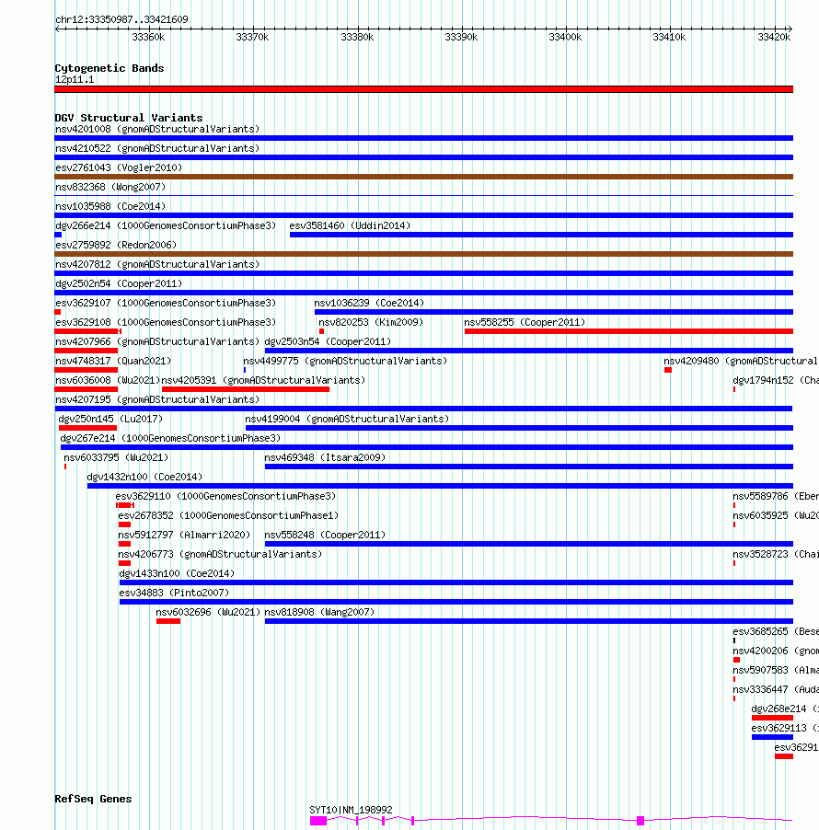Click dgv250n145 (Lu2017) label
The width and height of the screenshot is (819, 830).
(110, 419)
